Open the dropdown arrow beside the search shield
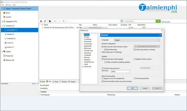This screenshot has height=111, width=187. (124, 21)
